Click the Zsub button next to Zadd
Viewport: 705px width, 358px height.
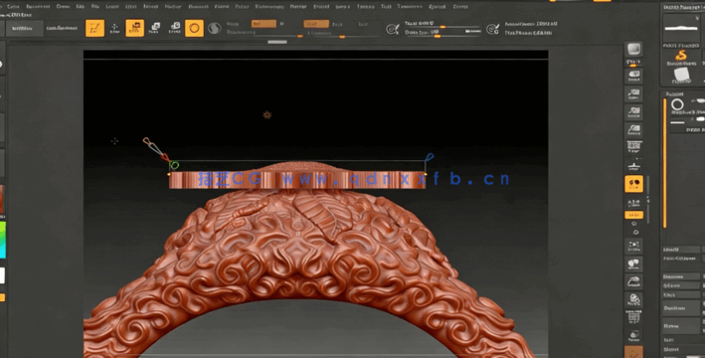tap(338, 24)
